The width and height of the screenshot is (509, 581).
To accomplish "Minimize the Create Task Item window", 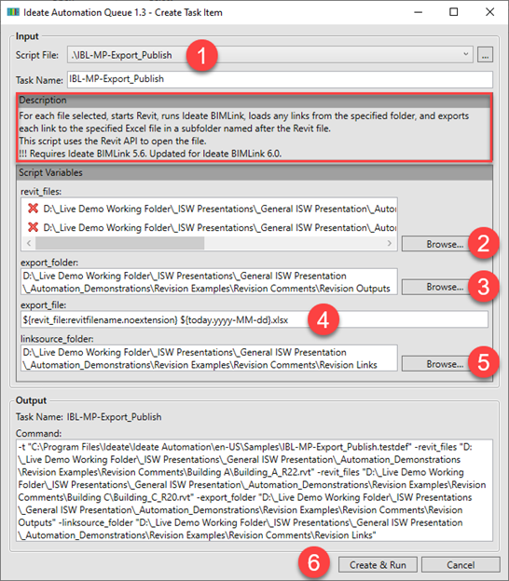I will click(x=418, y=12).
